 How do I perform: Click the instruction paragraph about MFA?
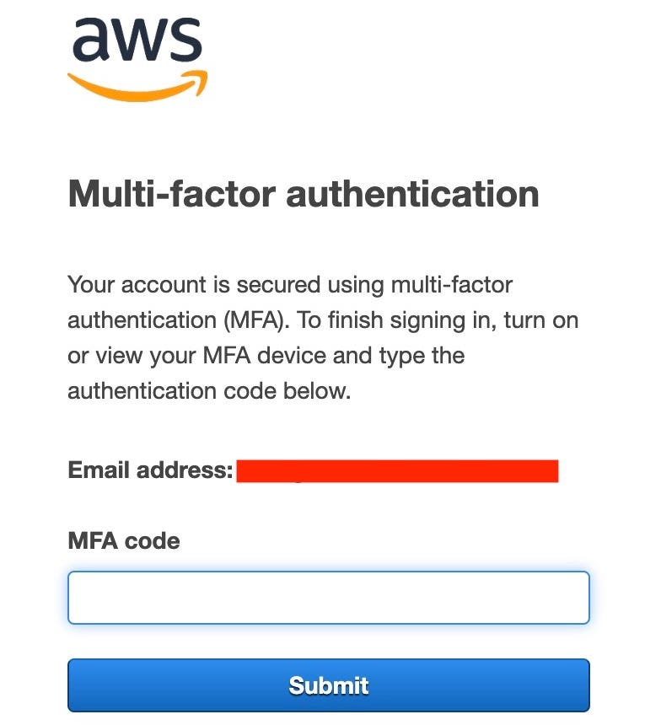pos(323,337)
